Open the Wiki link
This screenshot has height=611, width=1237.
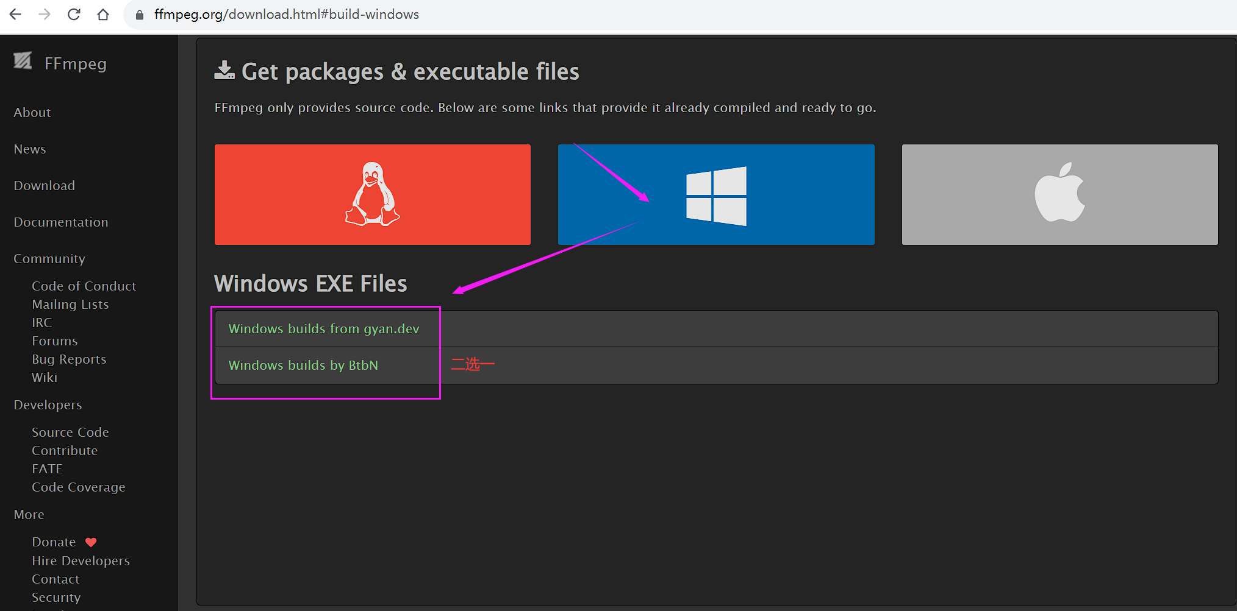click(45, 378)
